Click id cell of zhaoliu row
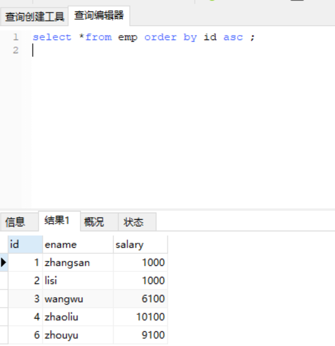Viewport: 335px width, 346px height. pyautogui.click(x=25, y=317)
